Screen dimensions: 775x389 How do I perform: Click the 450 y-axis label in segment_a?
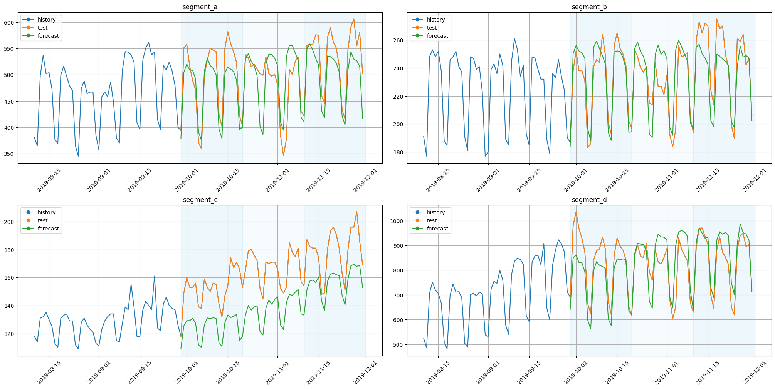10,102
